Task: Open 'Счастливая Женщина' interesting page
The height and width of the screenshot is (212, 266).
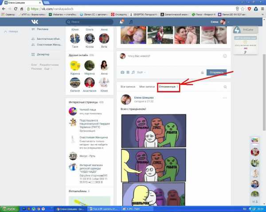Action: click(x=94, y=137)
